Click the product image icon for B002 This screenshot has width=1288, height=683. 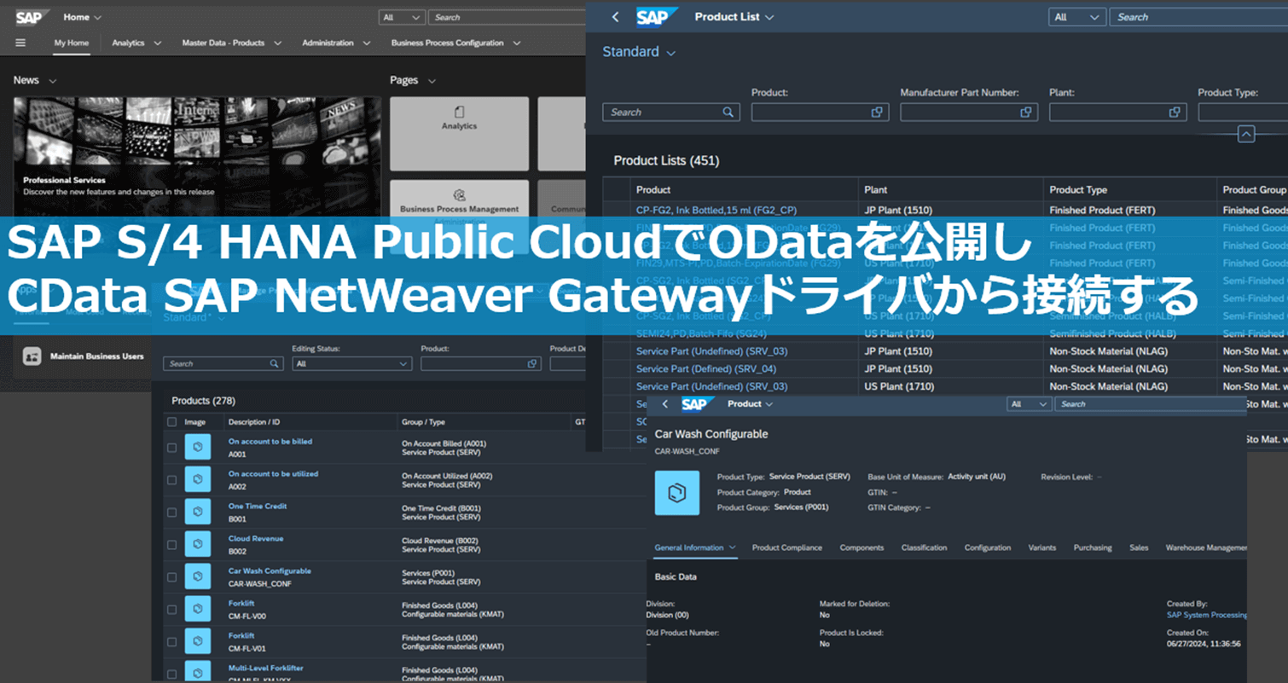[x=198, y=545]
